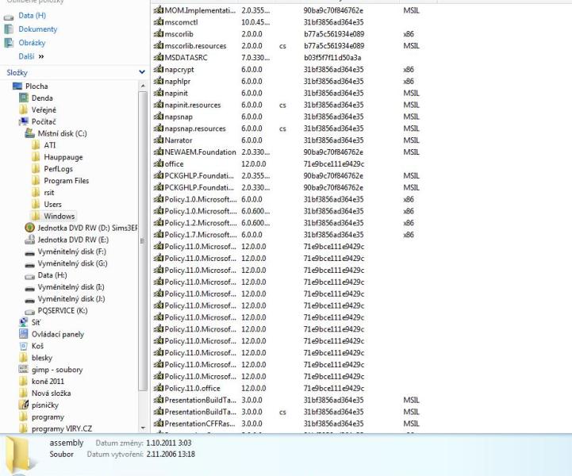
Task: Click creation date 2.11.2006 13:18
Action: (x=171, y=455)
